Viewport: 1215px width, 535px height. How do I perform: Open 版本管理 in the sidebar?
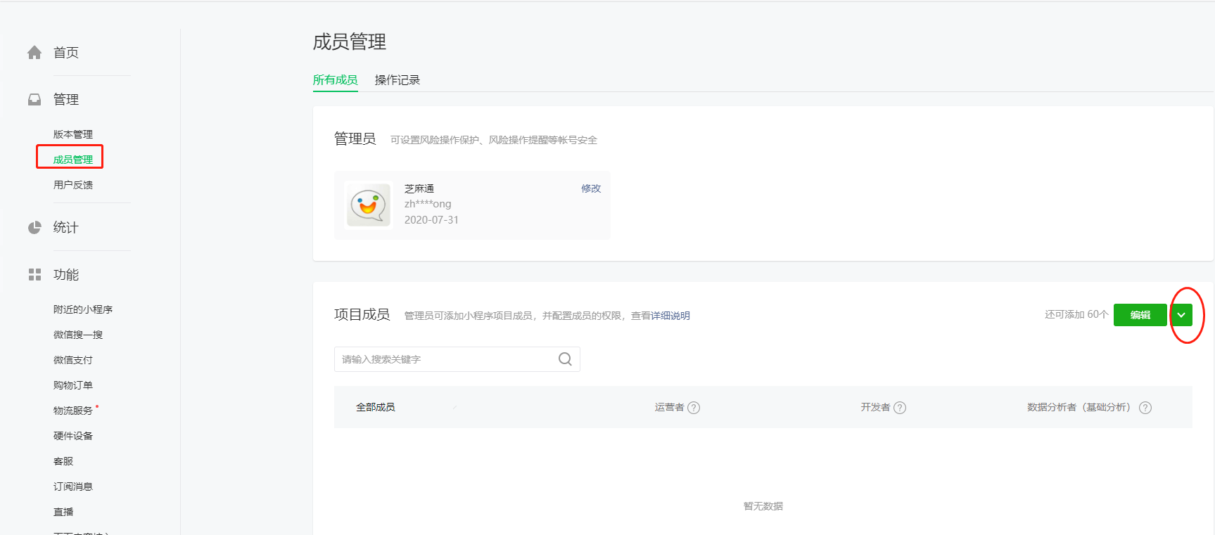coord(73,134)
